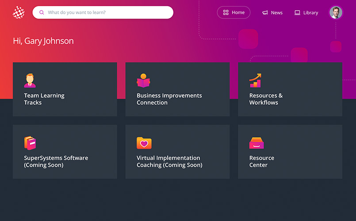Select the Business Improvements Connection title
Image resolution: width=356 pixels, height=221 pixels.
point(169,99)
